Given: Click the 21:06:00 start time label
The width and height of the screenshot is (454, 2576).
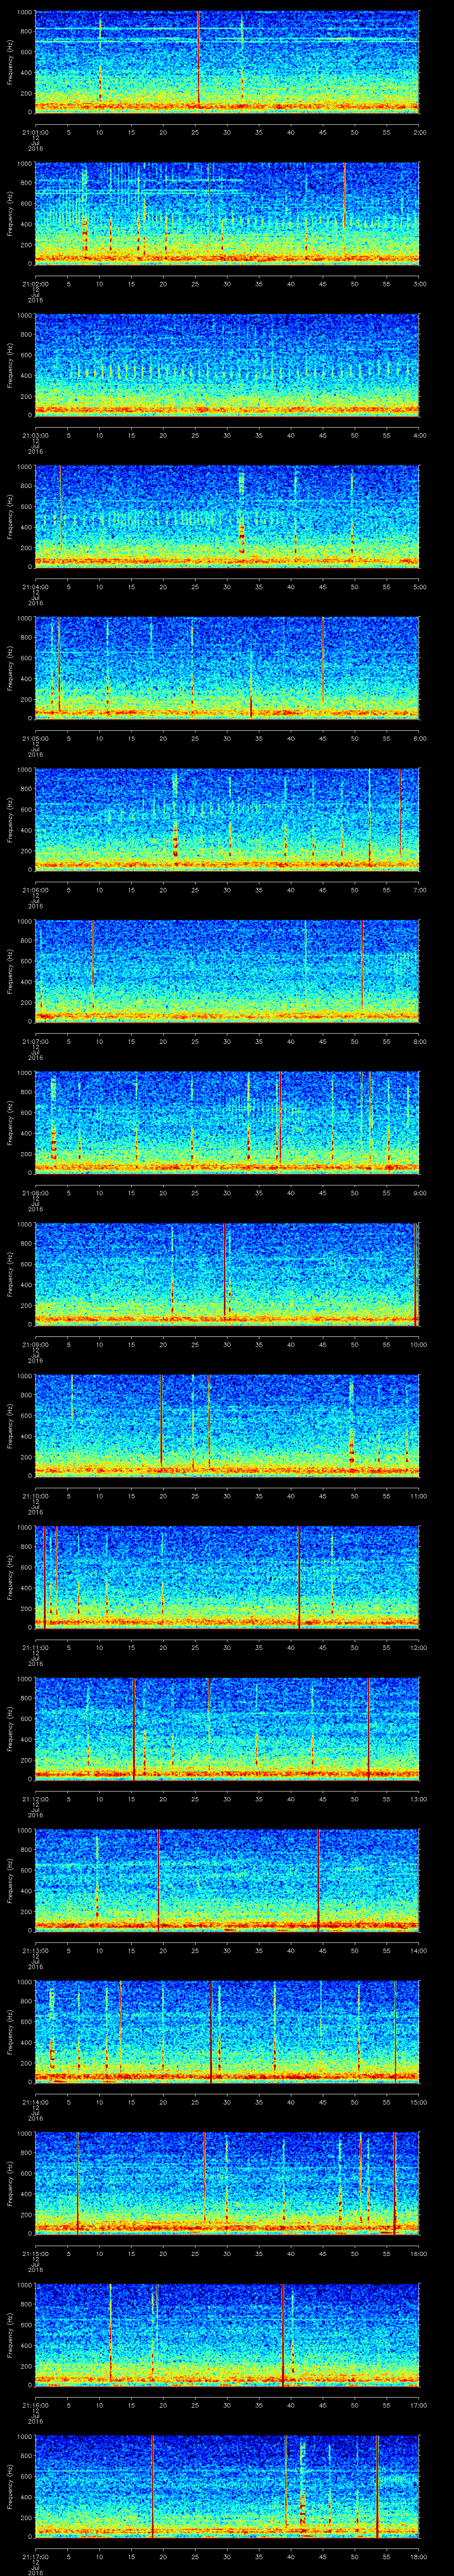Looking at the screenshot, I should (x=35, y=891).
